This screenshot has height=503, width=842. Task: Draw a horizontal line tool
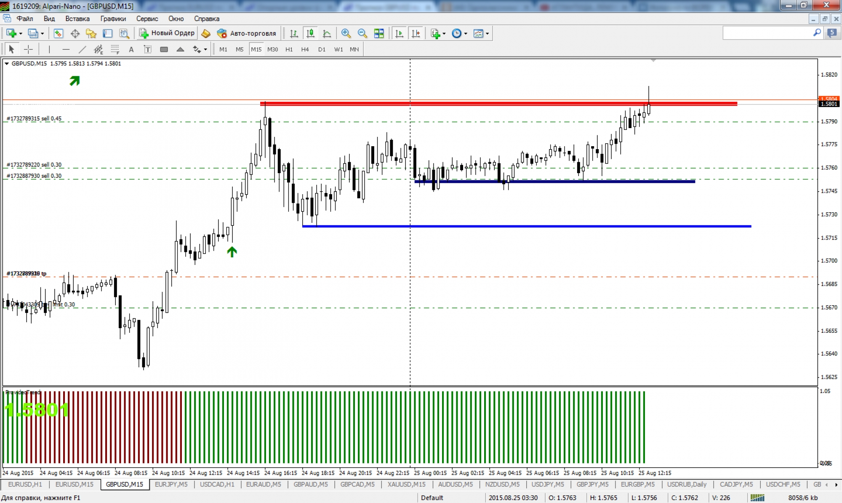pos(66,49)
